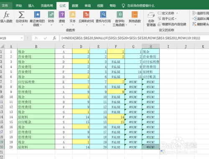The width and height of the screenshot is (209, 159).
Task: Select row 21 header
Action: tap(2, 152)
